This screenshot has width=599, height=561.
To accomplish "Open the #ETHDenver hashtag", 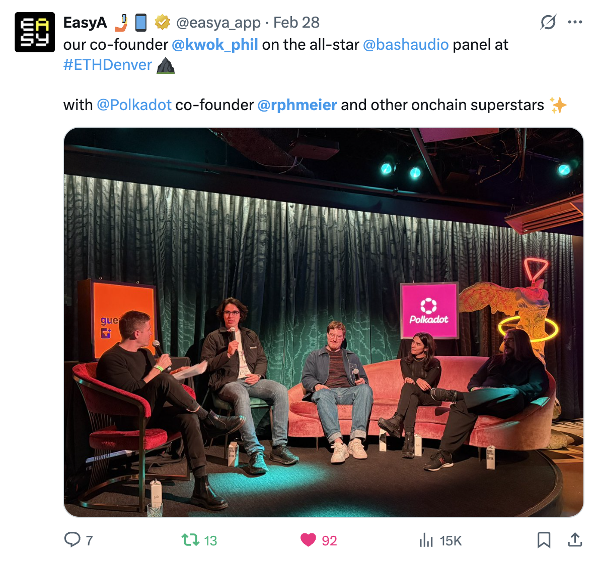I will pyautogui.click(x=108, y=65).
